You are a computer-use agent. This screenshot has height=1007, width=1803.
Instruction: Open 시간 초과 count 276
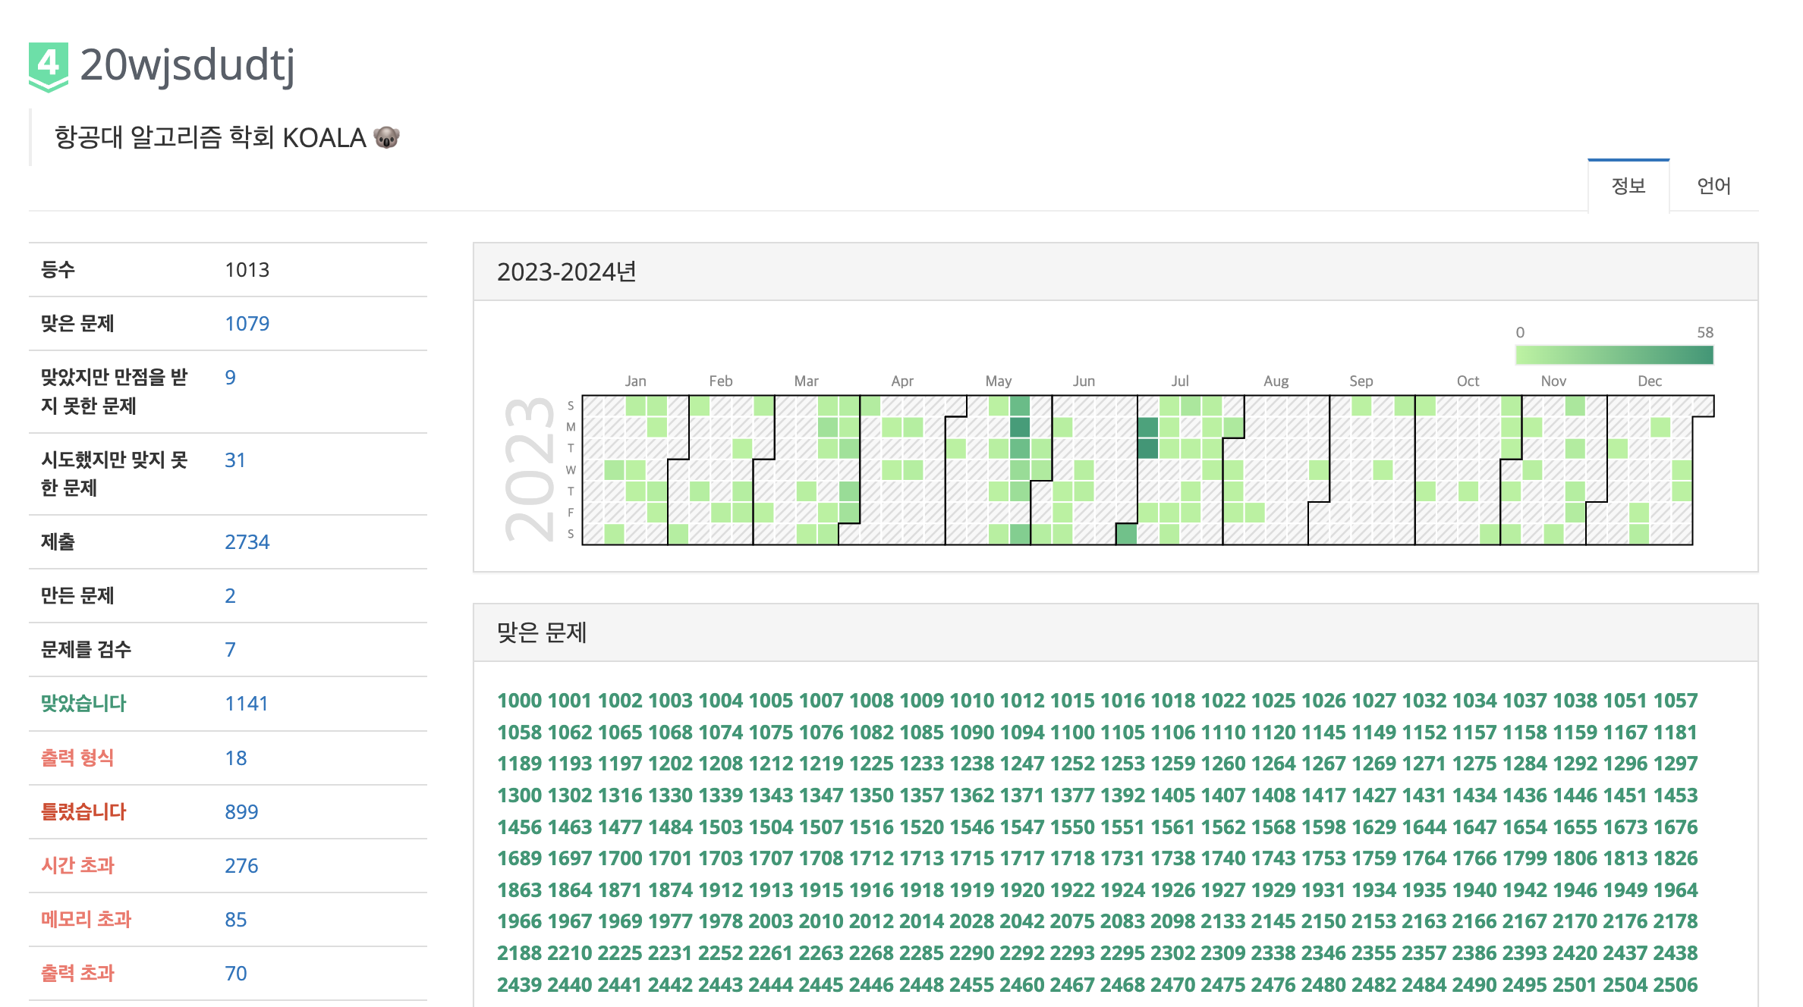tap(241, 866)
